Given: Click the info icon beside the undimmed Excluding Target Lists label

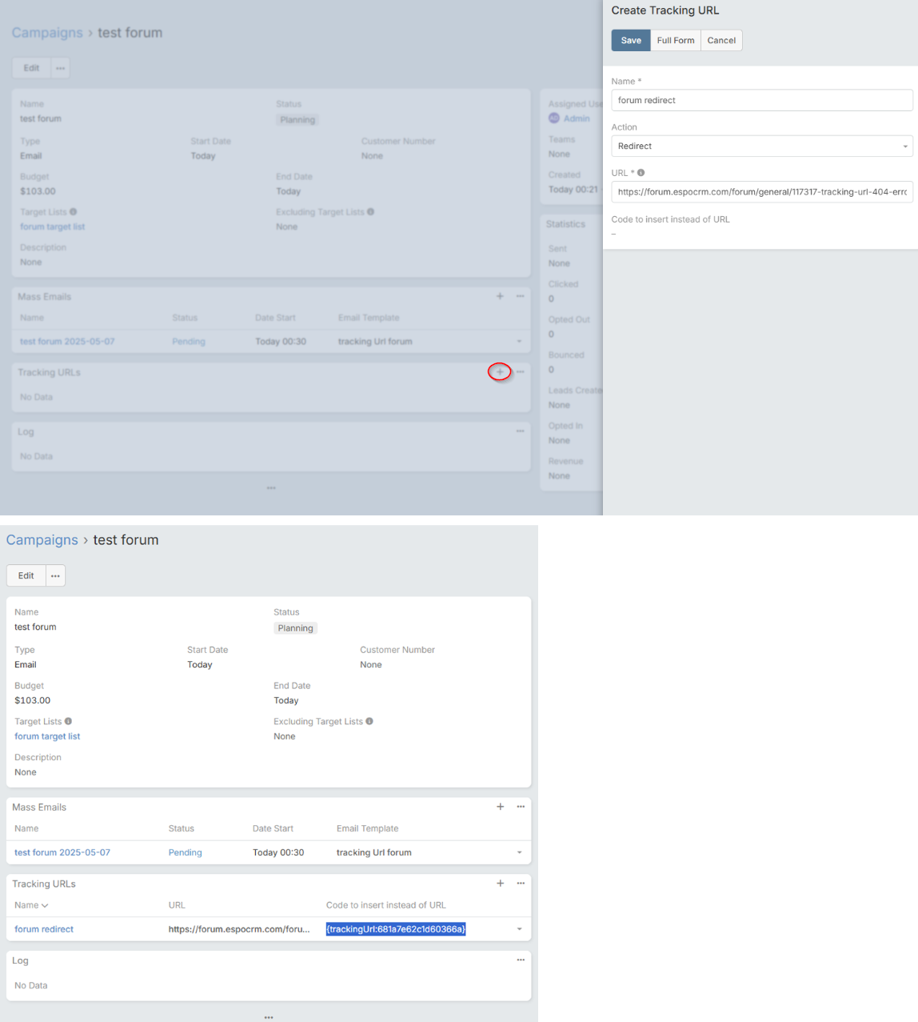Looking at the screenshot, I should [369, 721].
